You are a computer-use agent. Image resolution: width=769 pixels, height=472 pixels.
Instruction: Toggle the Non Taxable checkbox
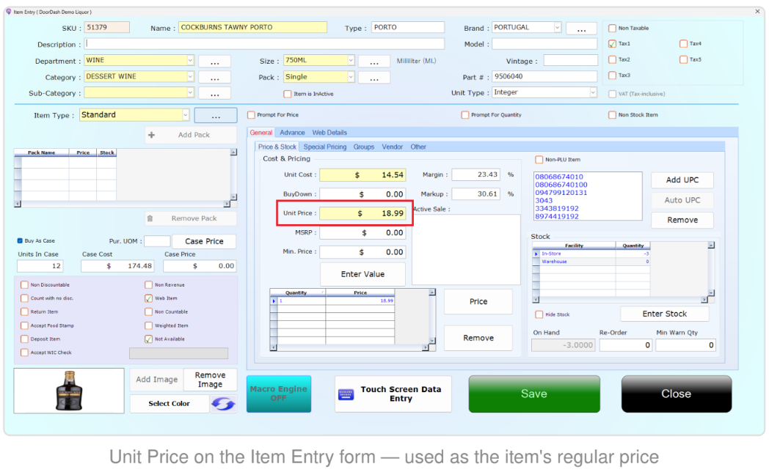pos(612,29)
